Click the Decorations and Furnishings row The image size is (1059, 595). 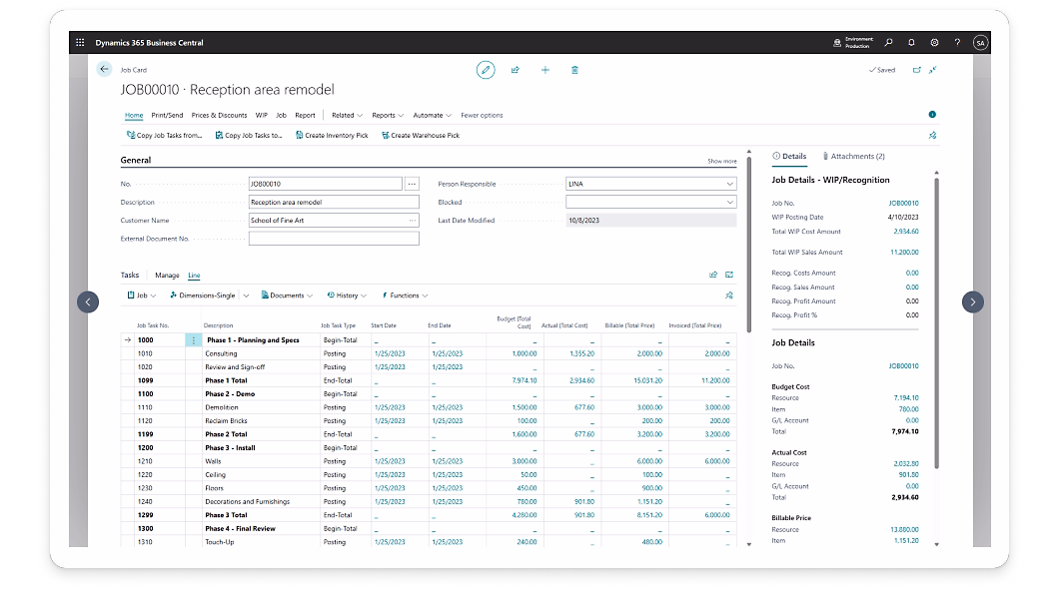pos(429,502)
